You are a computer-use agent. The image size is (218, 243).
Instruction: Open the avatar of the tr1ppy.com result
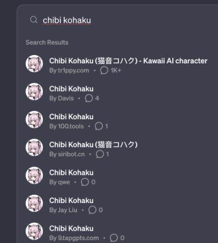click(34, 63)
